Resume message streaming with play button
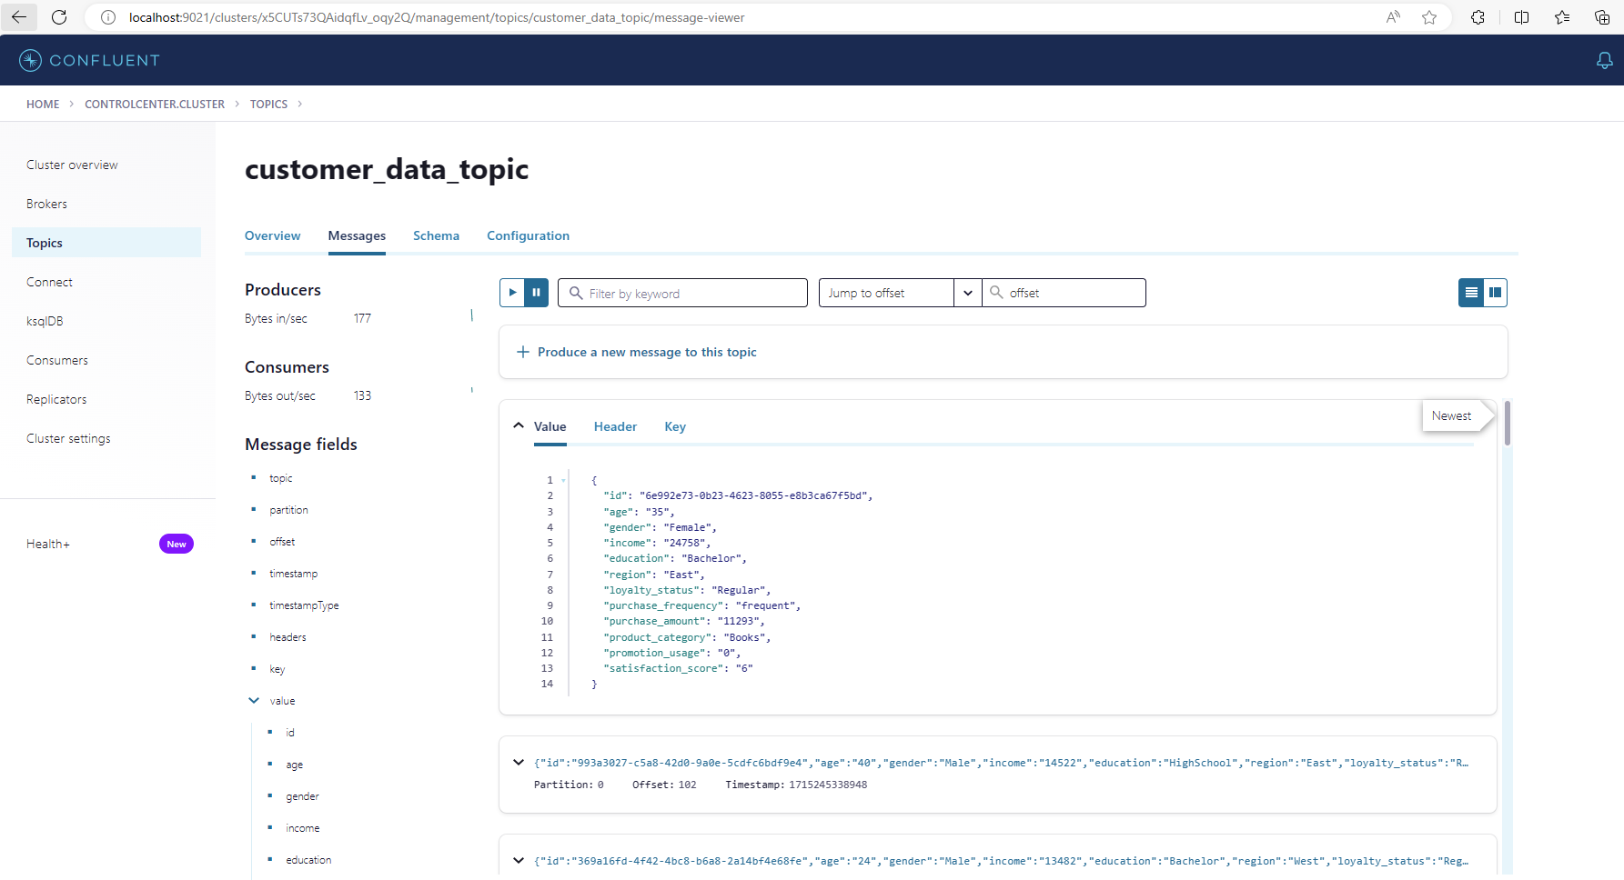 (512, 293)
